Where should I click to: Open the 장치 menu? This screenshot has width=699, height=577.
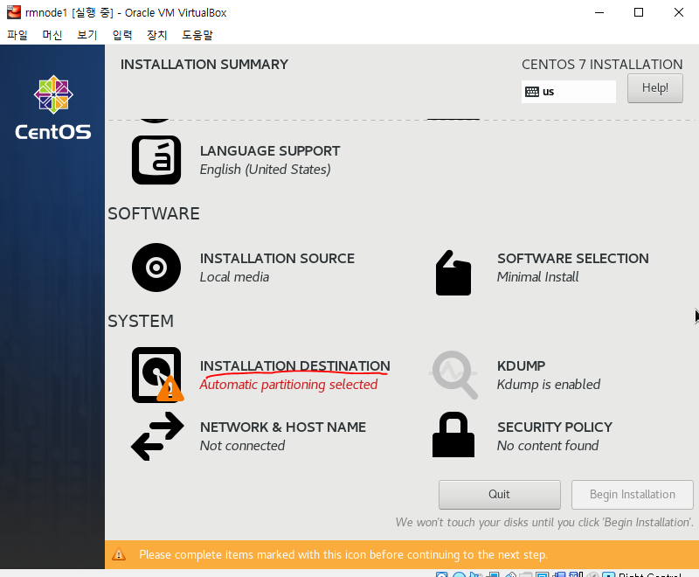[x=157, y=35]
